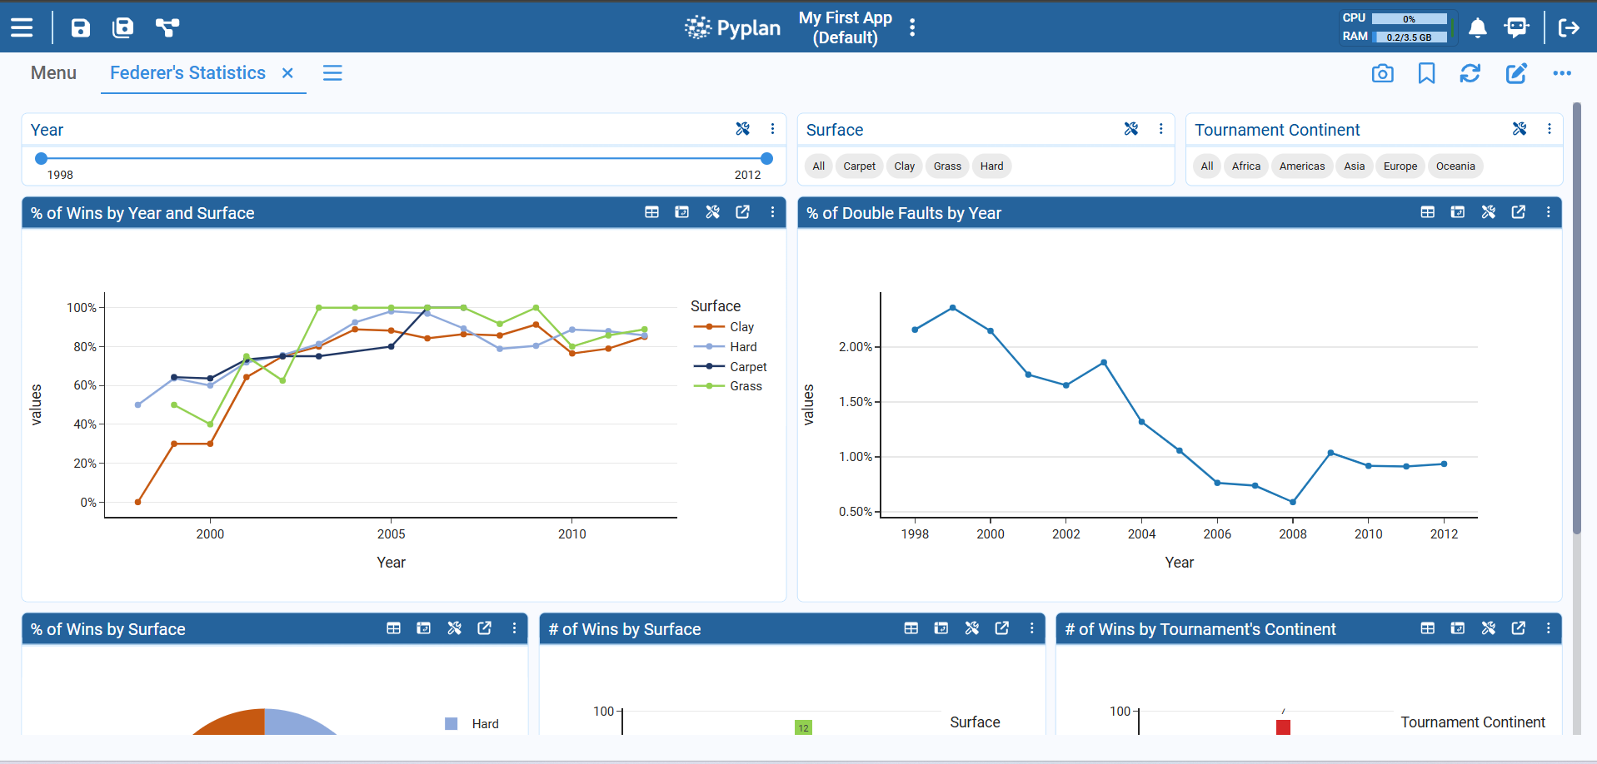Open the kebab menu on # of Wins by Surface

[1032, 628]
